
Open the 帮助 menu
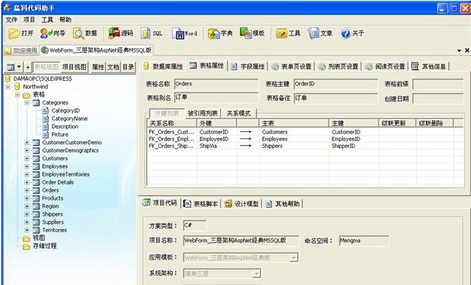coord(65,20)
